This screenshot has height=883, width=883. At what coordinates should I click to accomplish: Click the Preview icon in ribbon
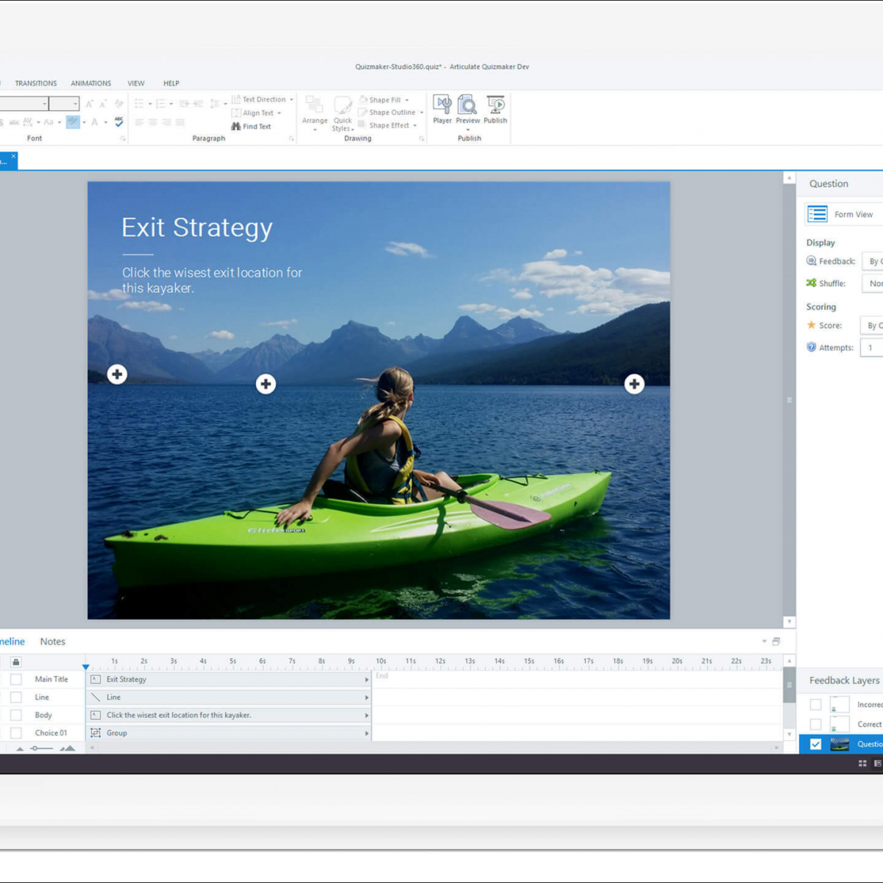point(467,105)
